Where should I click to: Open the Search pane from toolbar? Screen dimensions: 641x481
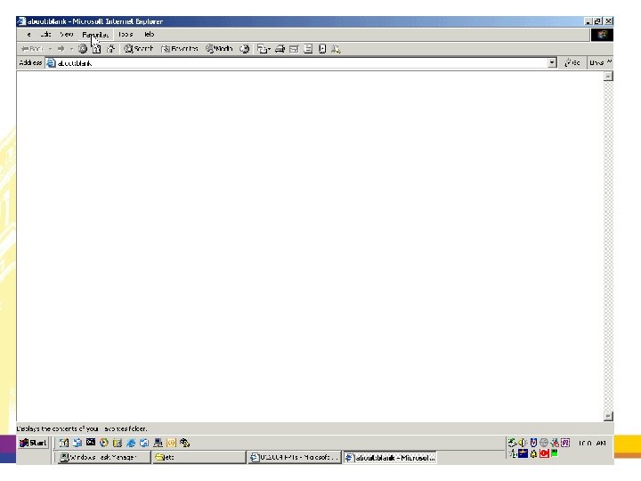[139, 49]
